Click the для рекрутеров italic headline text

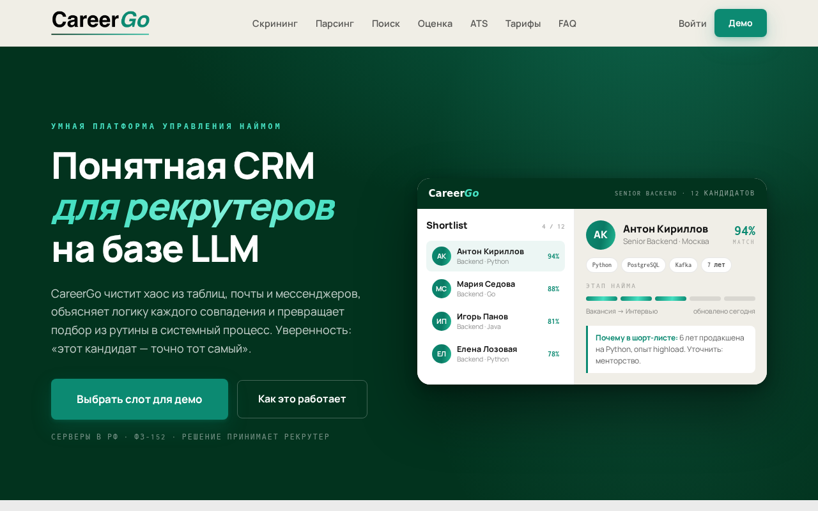(x=193, y=208)
